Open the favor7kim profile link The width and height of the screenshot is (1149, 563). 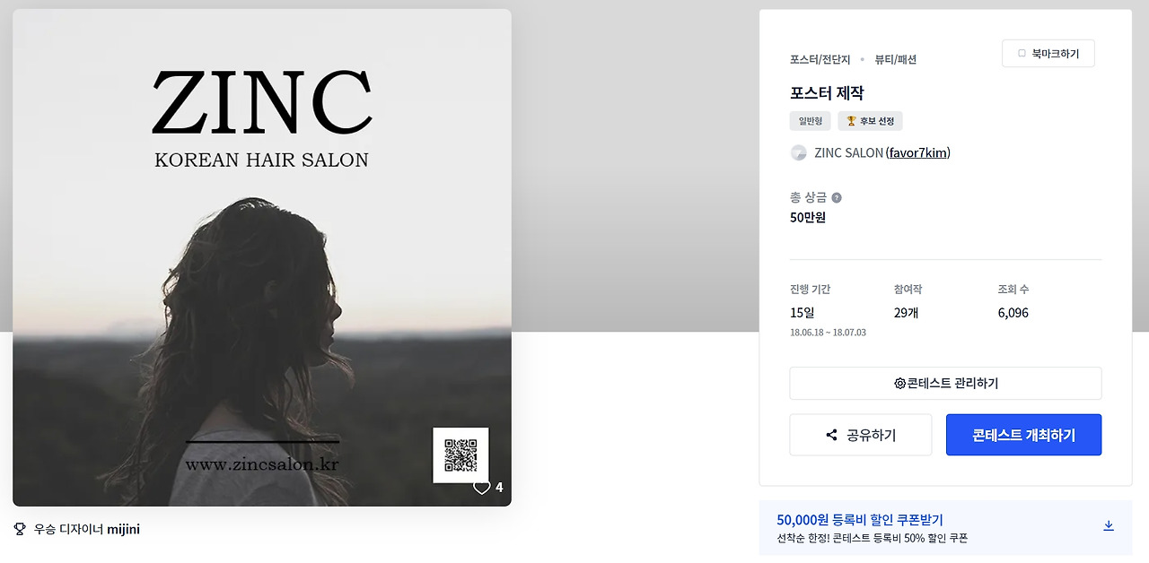click(918, 152)
